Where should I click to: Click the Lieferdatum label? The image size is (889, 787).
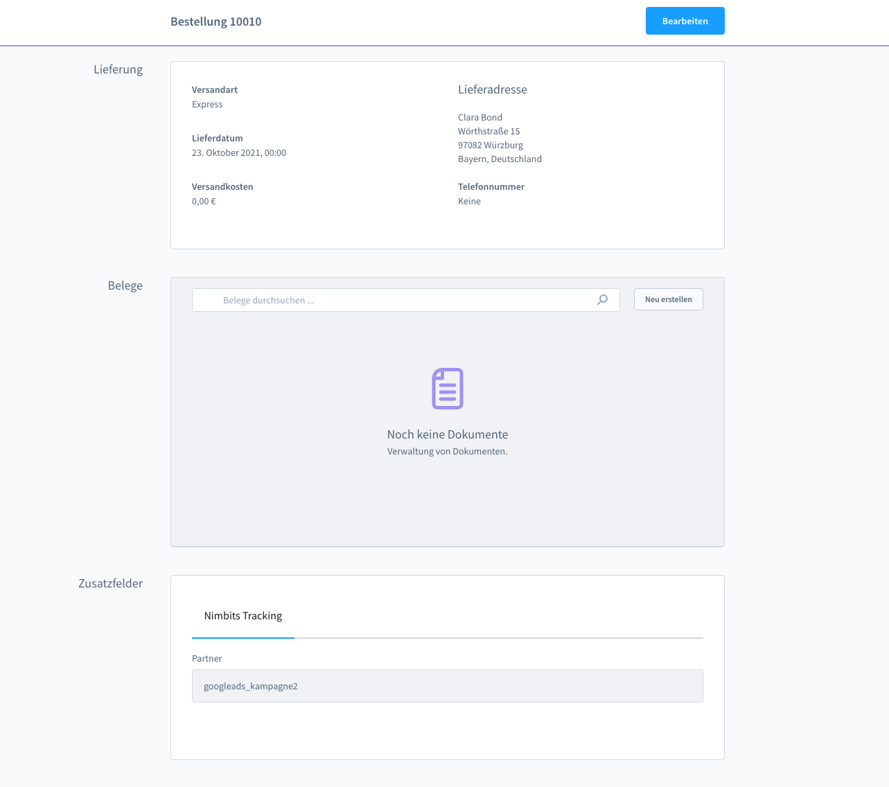(218, 139)
